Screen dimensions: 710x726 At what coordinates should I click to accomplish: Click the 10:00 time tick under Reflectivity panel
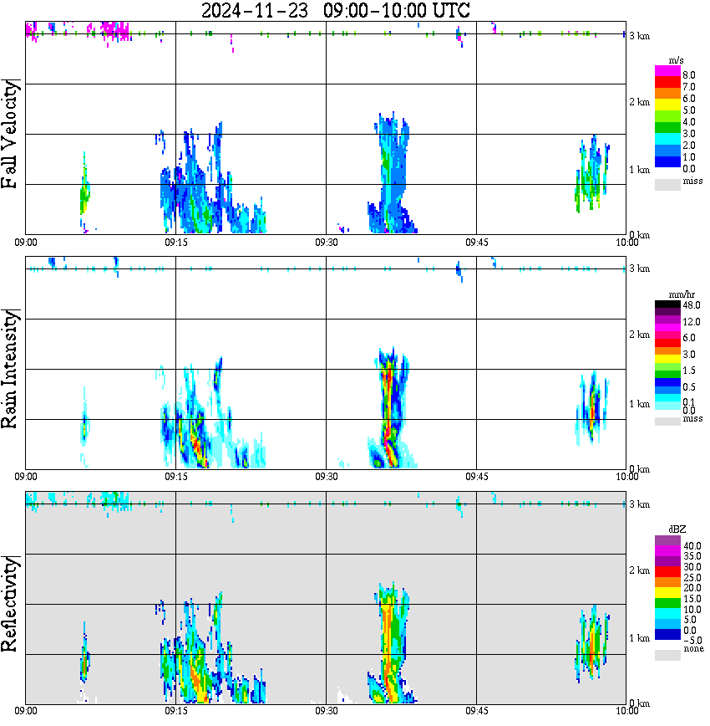pyautogui.click(x=626, y=711)
